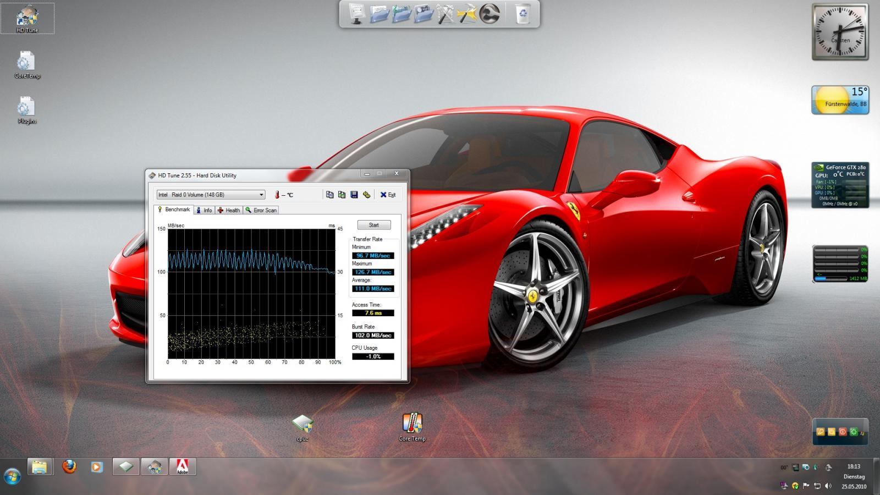Click the volume speaker icon in system tray
880x495 pixels.
pyautogui.click(x=828, y=486)
